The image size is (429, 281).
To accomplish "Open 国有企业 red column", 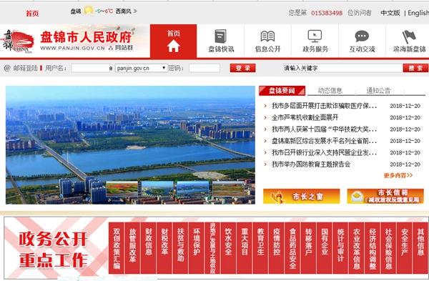I will 325,248.
